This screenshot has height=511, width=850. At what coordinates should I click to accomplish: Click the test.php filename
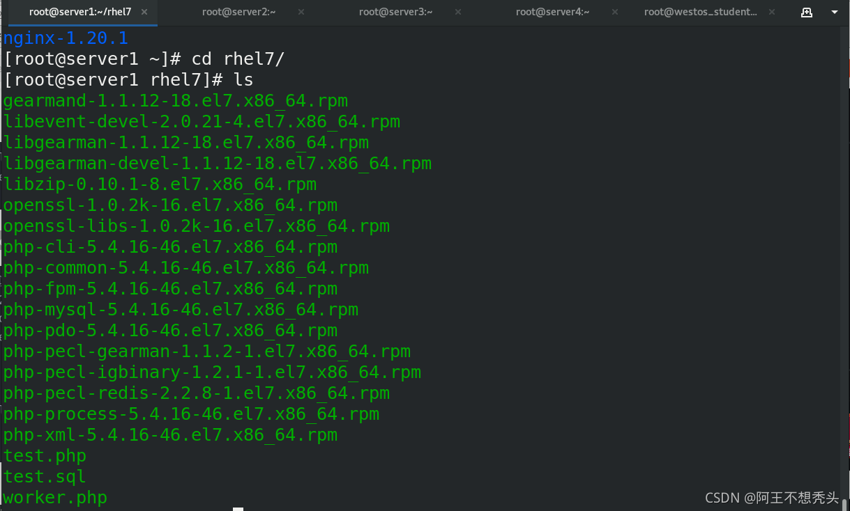(x=45, y=456)
